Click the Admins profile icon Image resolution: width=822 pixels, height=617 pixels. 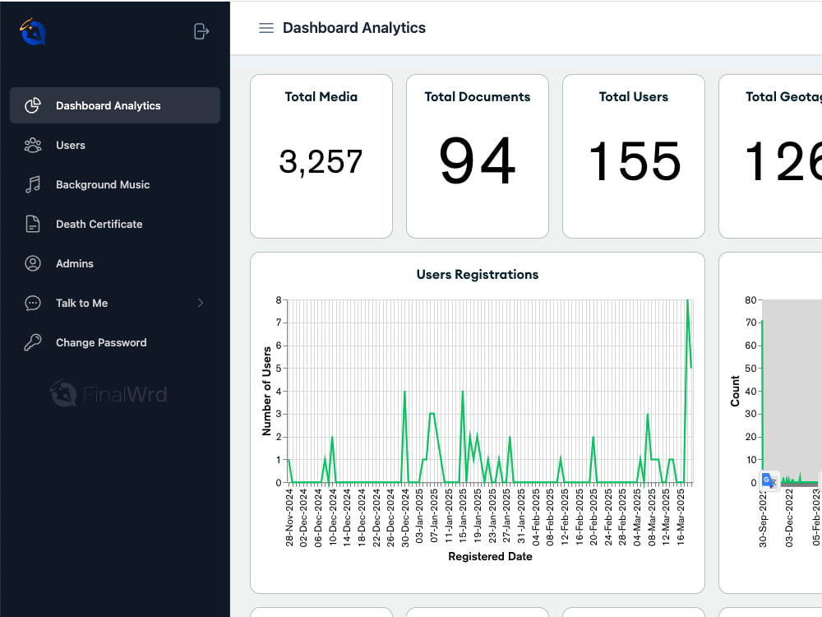33,263
